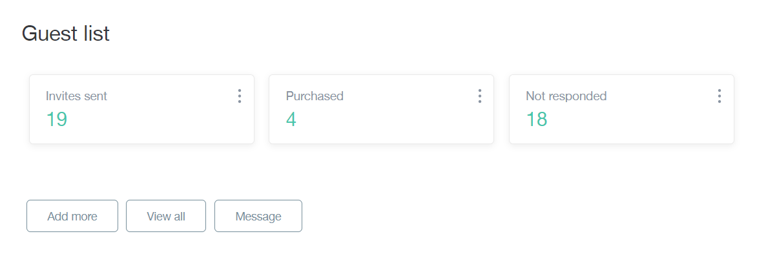Click the Purchased label text
This screenshot has height=256, width=757.
pyautogui.click(x=315, y=96)
